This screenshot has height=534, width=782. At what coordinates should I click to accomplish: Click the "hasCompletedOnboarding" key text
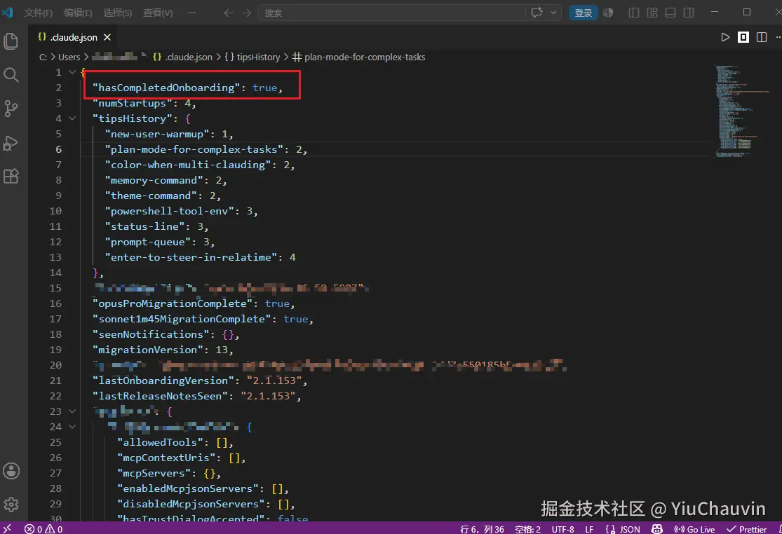(166, 88)
